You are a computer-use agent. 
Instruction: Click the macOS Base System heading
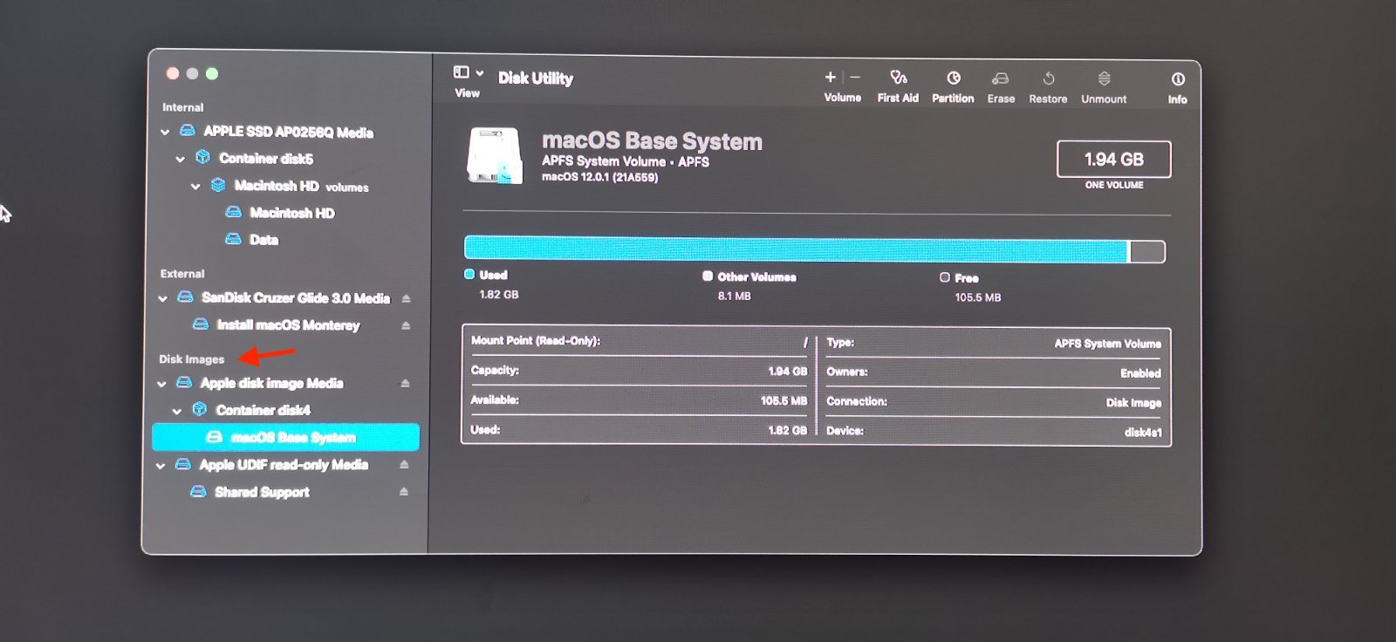click(x=652, y=141)
